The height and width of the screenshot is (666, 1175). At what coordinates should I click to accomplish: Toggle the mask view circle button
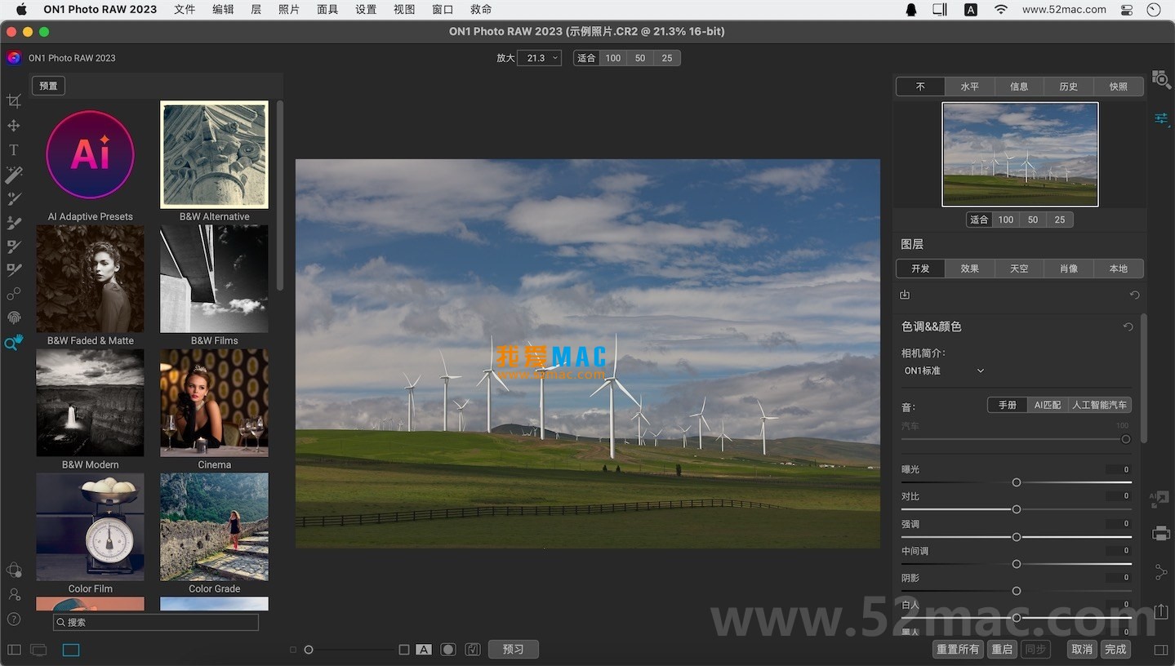[x=448, y=650]
